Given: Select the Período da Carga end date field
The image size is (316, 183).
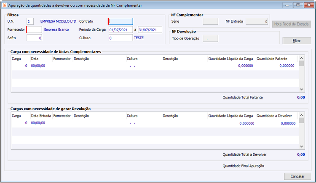Looking at the screenshot, I should pos(150,29).
